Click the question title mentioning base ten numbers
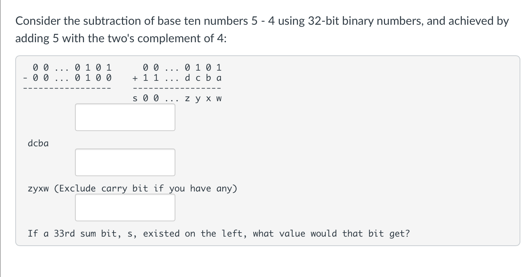Screen dimensions: 532x277 pos(255,21)
